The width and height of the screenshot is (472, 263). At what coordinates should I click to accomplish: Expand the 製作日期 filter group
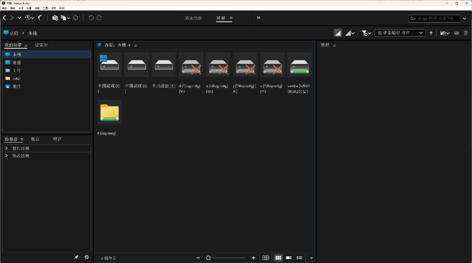click(x=7, y=148)
